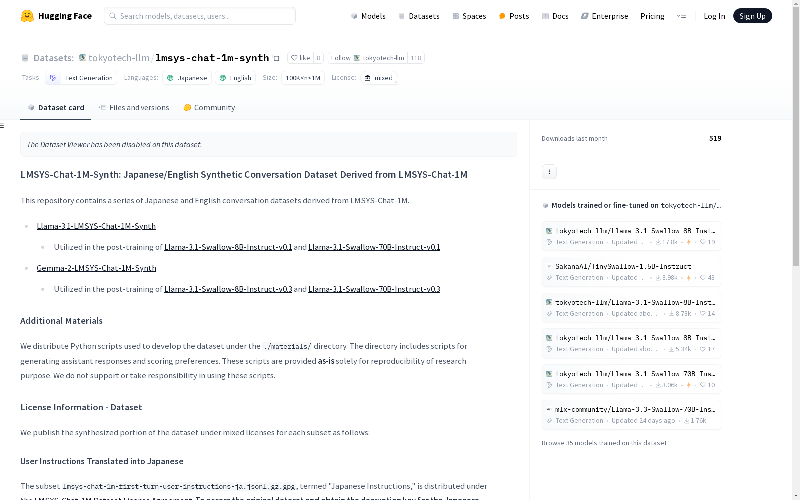The image size is (800, 500).
Task: Click the Hugging Face logo emoji
Action: (27, 16)
